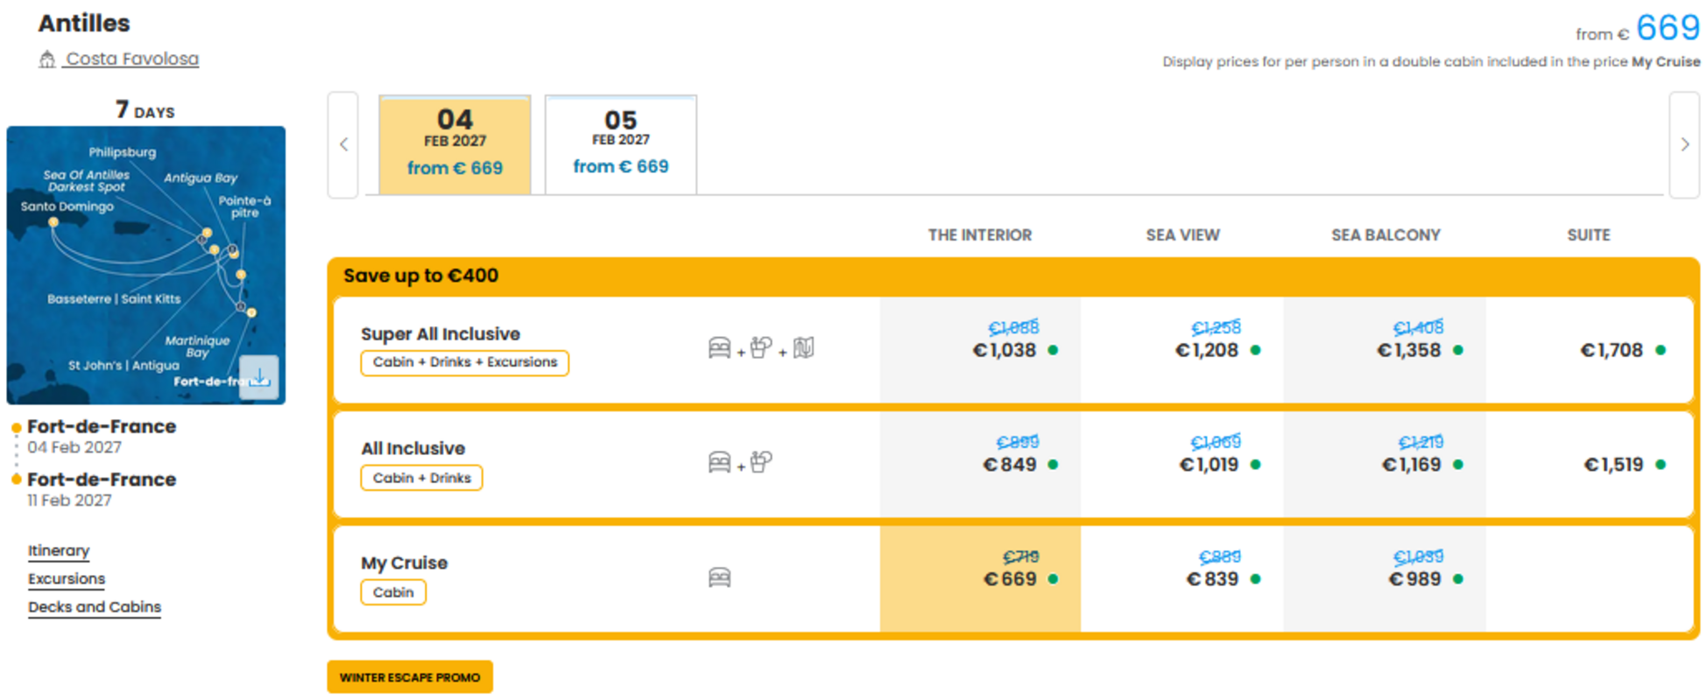Click the drinks icon in All Inclusive row
1707x700 pixels.
(x=761, y=462)
